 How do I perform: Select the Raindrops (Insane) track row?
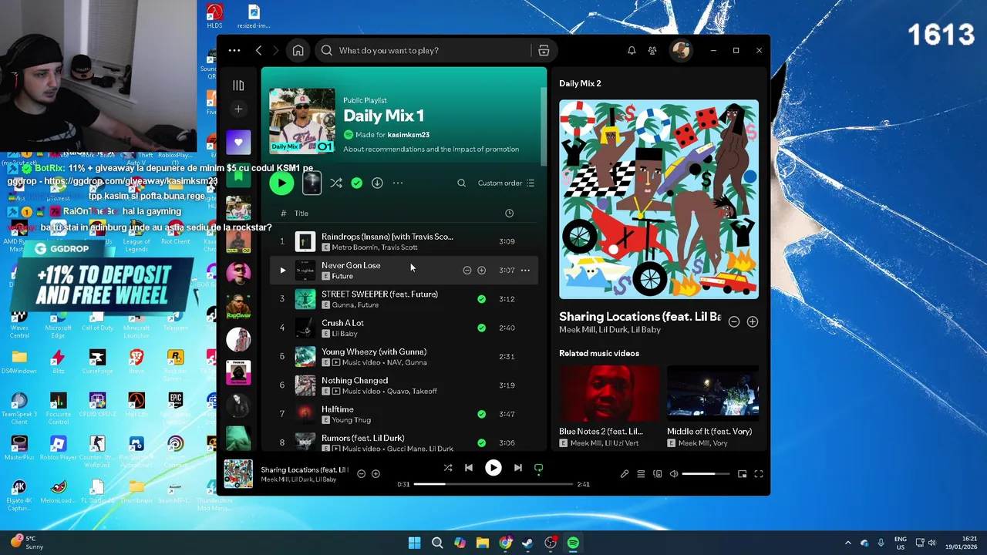[x=403, y=241]
